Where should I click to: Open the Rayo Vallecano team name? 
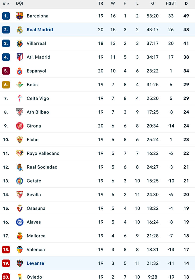[x=43, y=153]
